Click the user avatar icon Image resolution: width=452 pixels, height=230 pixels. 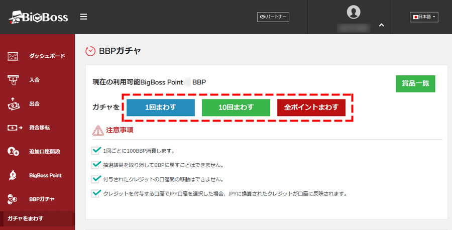tap(354, 12)
